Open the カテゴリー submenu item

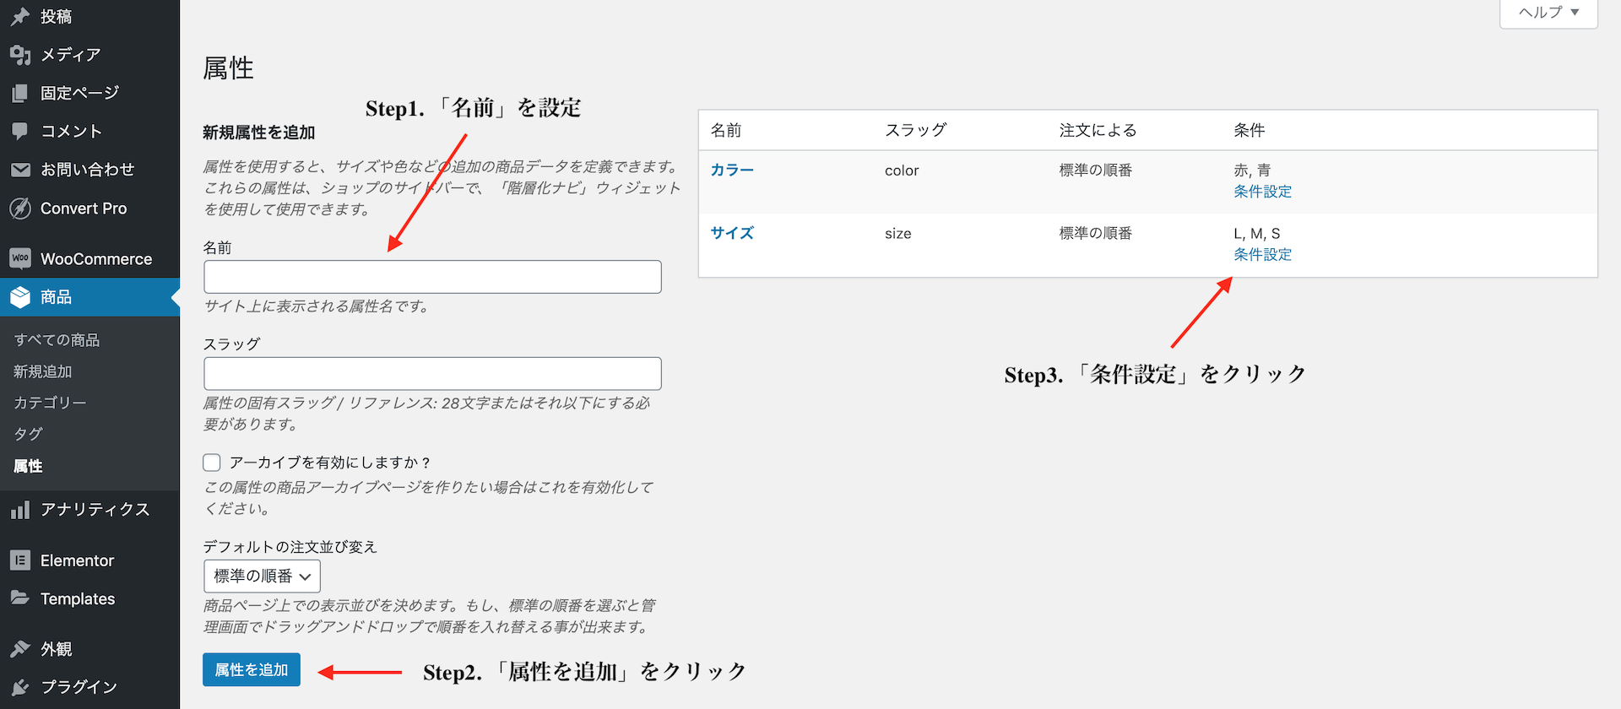click(50, 403)
